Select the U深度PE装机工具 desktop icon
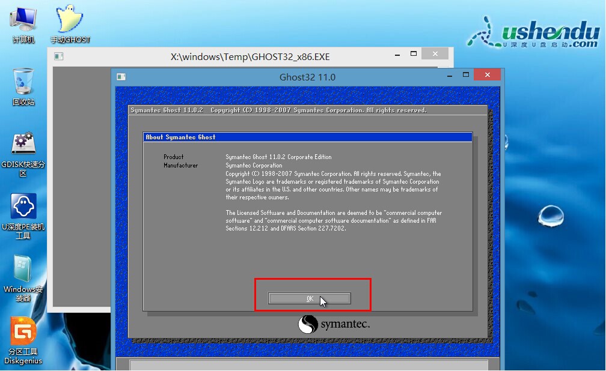Viewport: 606px width, 371px height. point(23,216)
